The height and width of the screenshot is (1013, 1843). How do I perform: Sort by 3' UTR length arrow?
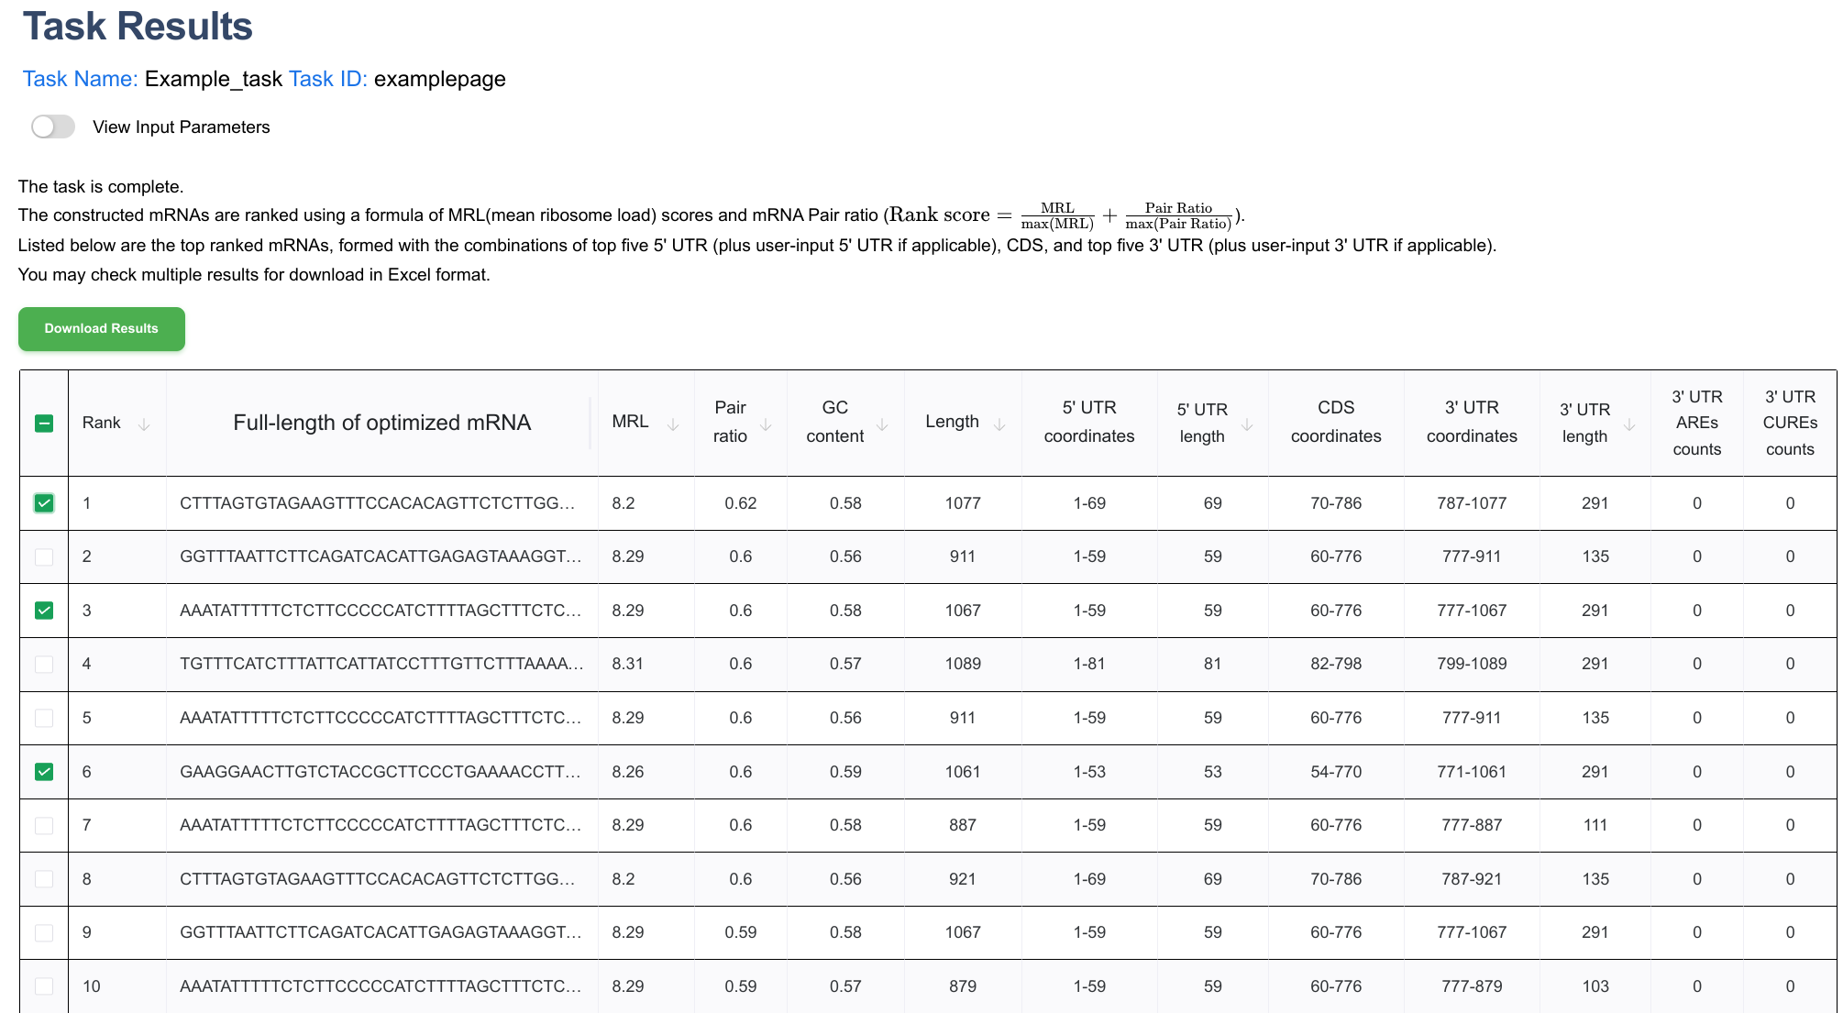[x=1629, y=424]
